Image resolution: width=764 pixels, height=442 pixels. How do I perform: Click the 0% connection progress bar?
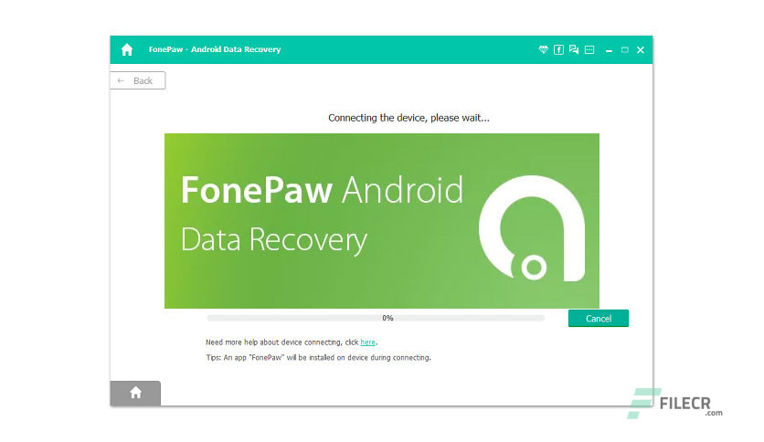tap(376, 318)
